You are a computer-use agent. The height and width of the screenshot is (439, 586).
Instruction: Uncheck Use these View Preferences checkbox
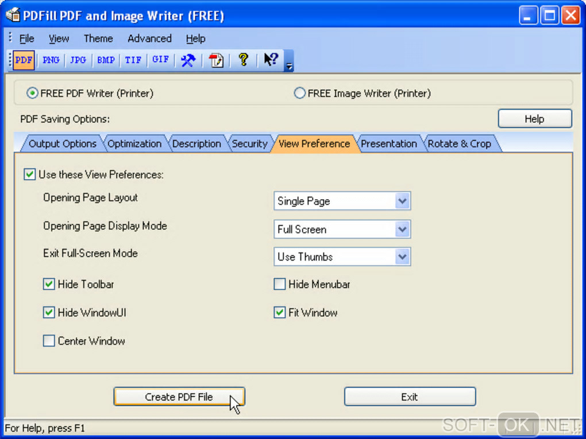tap(29, 174)
